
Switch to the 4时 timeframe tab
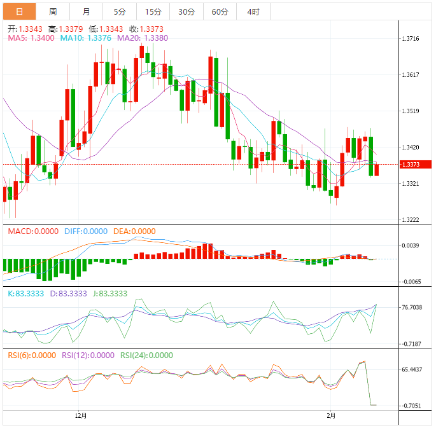[x=253, y=11]
